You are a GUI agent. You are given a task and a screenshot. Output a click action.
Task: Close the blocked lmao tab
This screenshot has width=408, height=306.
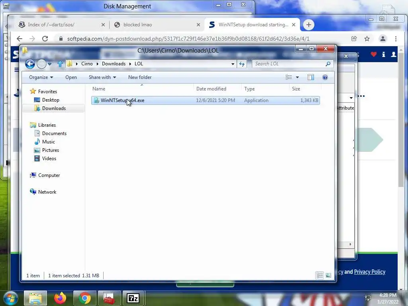pyautogui.click(x=198, y=25)
